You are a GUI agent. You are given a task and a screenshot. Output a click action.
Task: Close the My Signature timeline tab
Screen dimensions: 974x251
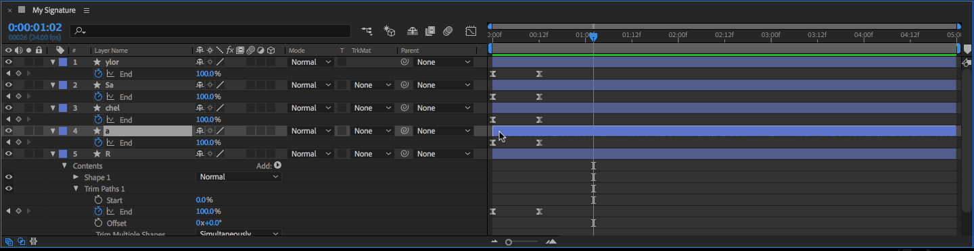tap(9, 10)
